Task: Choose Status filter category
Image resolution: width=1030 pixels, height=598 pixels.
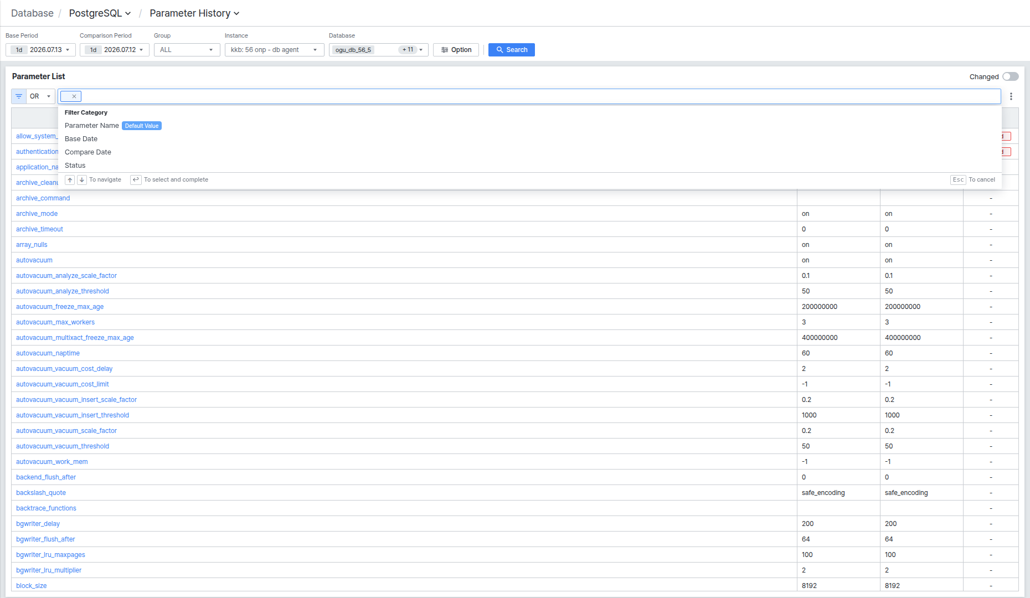Action: [75, 166]
